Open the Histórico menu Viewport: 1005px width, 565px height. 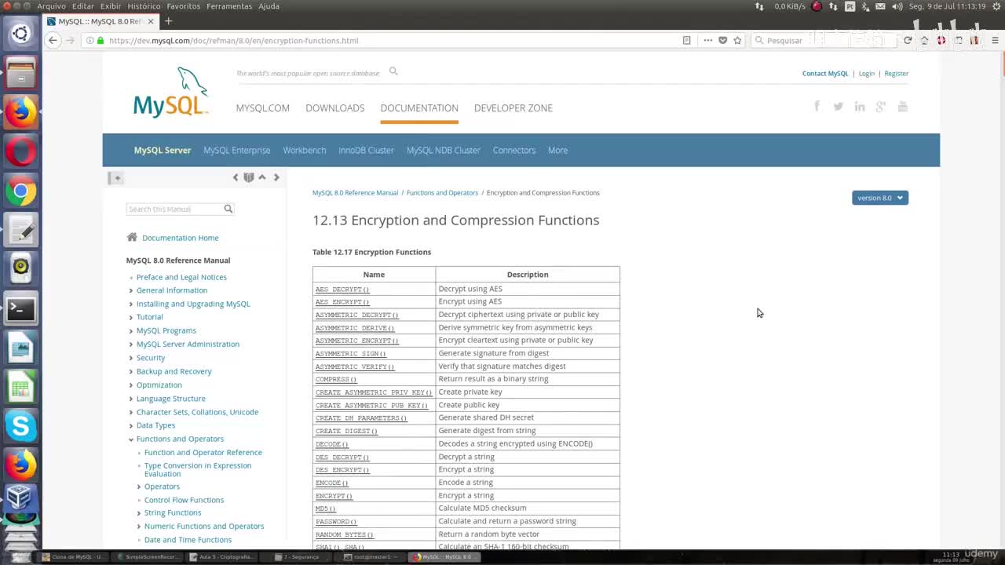(x=144, y=6)
